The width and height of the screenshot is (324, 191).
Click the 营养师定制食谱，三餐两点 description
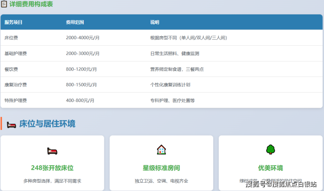176,69
